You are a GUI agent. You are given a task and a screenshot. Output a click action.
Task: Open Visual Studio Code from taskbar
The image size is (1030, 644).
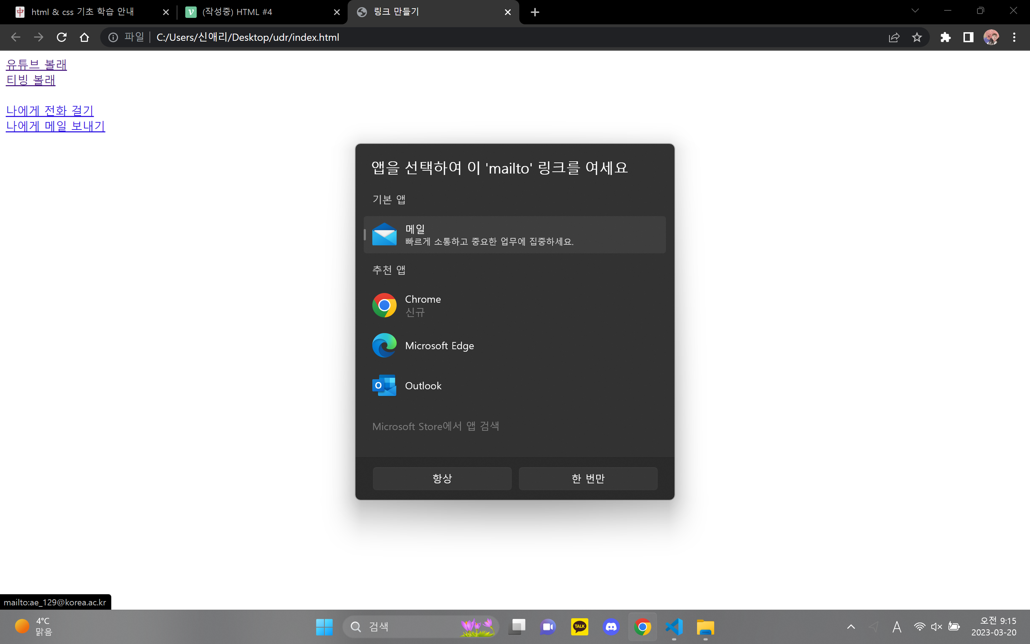pyautogui.click(x=674, y=626)
